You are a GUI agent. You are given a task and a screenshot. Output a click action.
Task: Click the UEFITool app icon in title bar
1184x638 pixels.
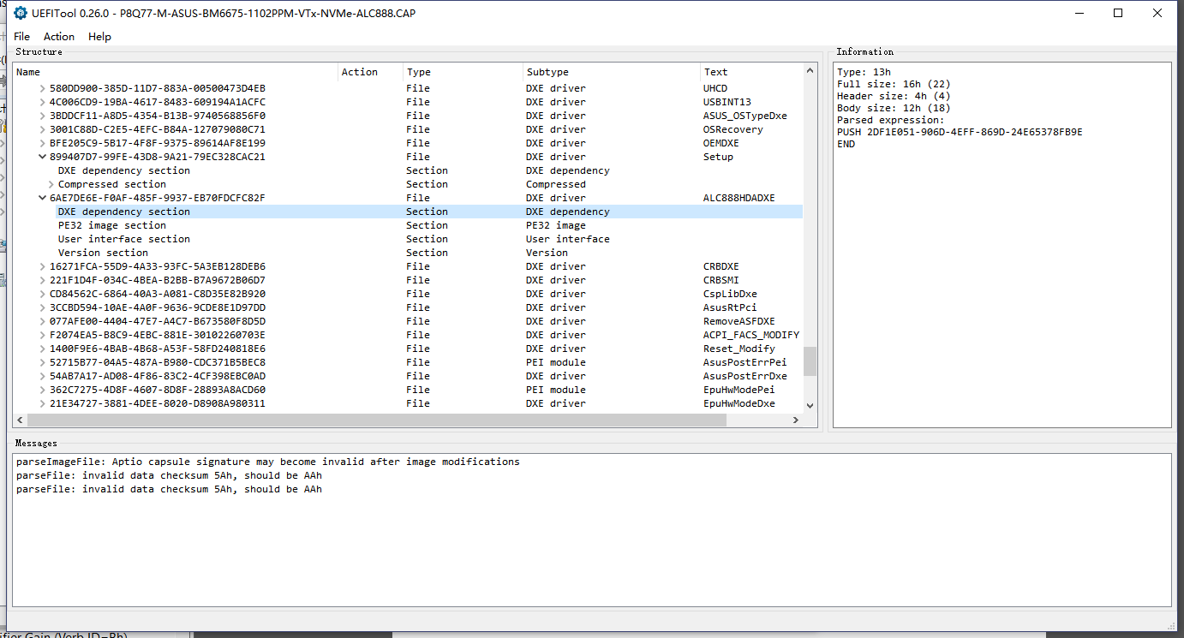(x=21, y=13)
